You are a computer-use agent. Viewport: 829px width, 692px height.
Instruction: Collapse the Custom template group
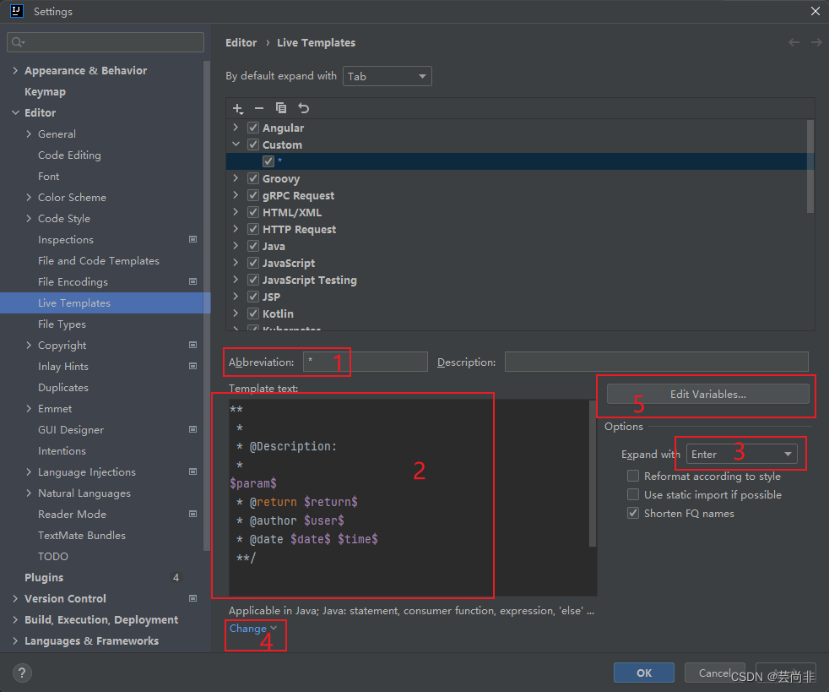236,144
